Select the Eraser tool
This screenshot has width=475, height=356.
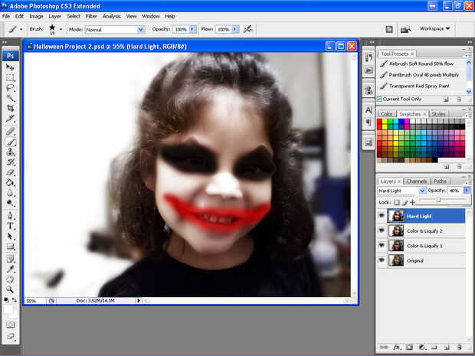10,172
